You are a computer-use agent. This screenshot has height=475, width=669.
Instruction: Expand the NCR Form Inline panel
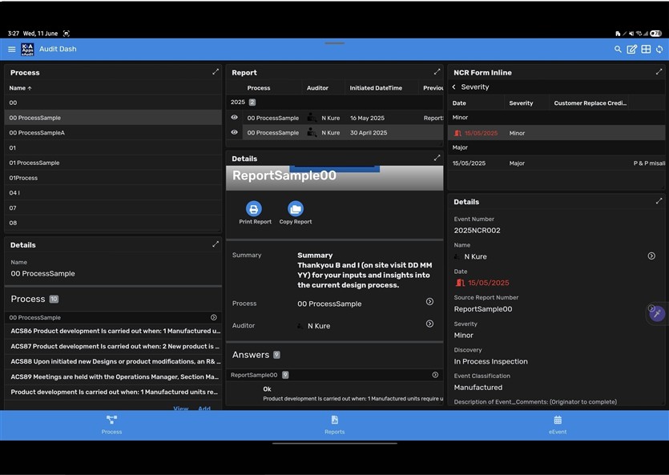pos(659,72)
